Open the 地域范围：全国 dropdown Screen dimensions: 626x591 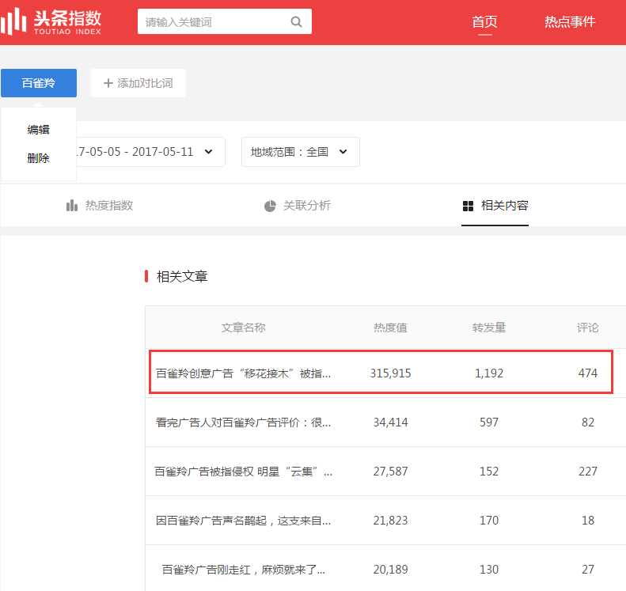click(300, 152)
